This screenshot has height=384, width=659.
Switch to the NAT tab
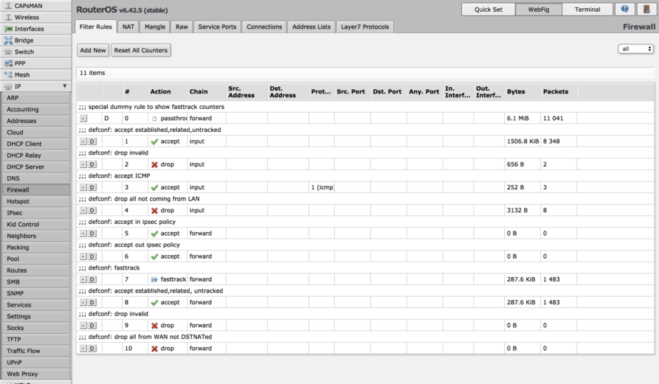[128, 26]
